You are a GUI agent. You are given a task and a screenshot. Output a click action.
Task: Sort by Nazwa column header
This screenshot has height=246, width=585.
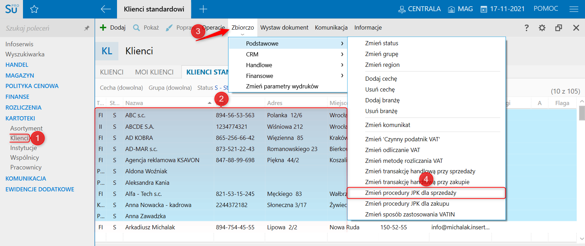tap(134, 103)
